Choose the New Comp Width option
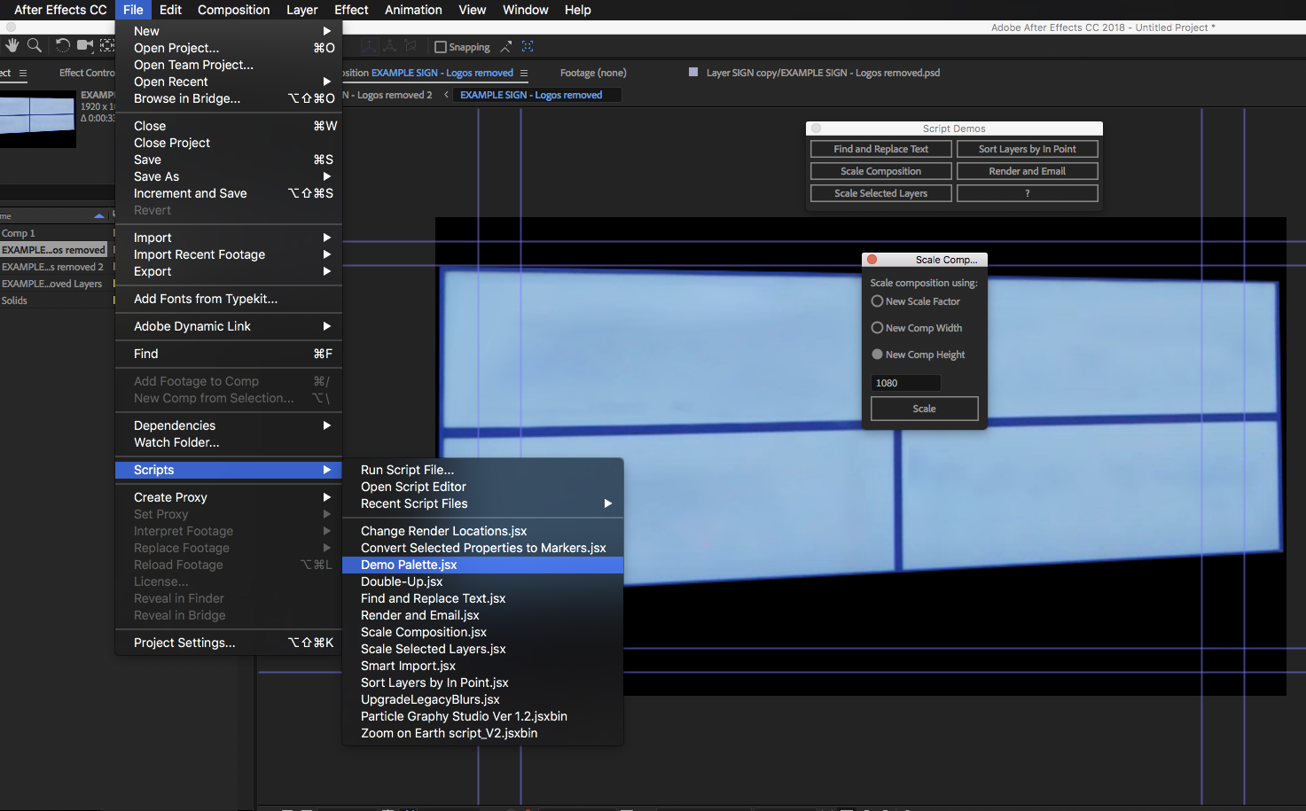 pos(877,328)
